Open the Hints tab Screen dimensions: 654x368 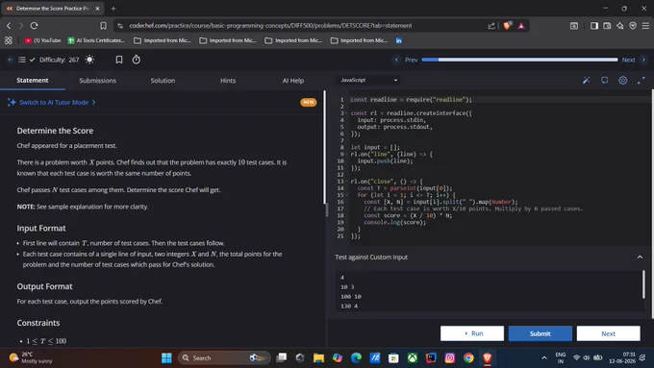pyautogui.click(x=228, y=81)
